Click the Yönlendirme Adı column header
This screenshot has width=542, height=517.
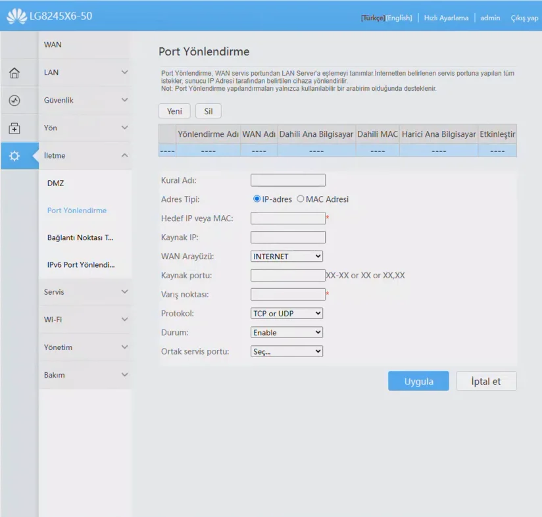point(208,134)
